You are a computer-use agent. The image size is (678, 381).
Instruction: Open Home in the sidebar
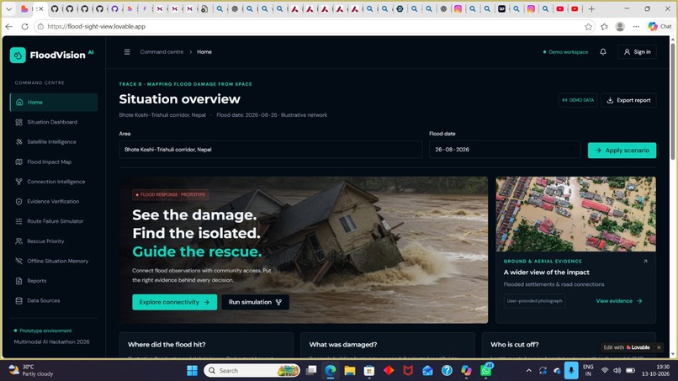[54, 102]
